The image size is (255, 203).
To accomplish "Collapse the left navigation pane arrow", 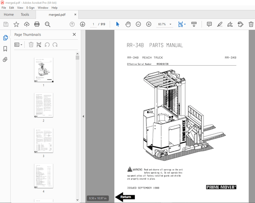I will 83,116.
